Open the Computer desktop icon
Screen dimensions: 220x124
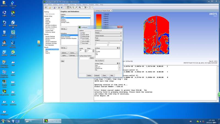4,14
